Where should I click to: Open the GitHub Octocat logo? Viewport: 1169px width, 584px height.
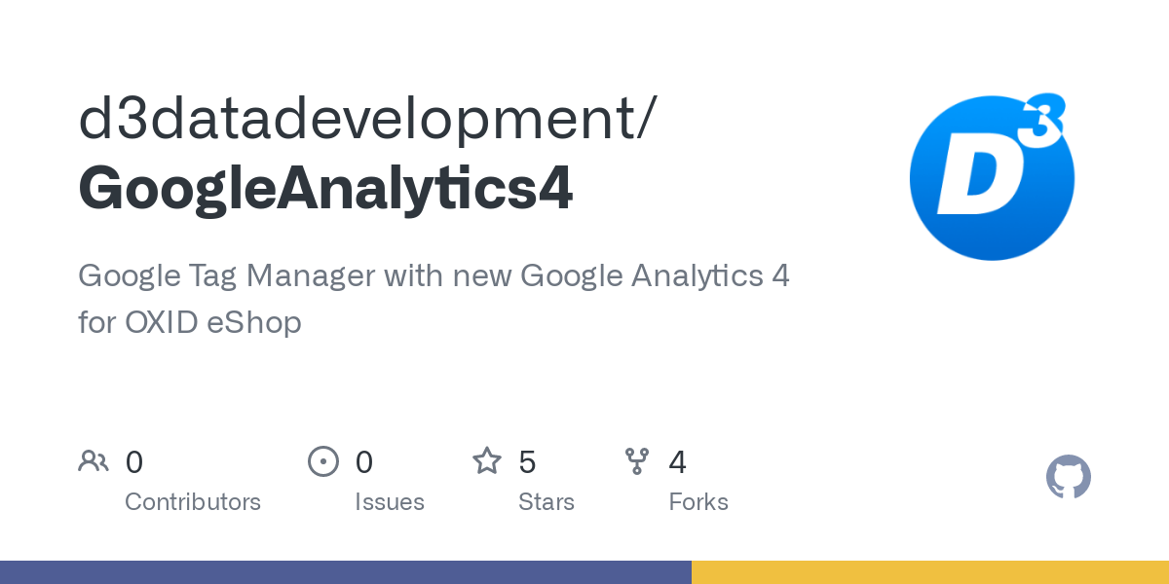click(x=1069, y=477)
